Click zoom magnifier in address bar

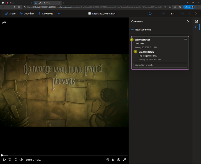pos(165,7)
